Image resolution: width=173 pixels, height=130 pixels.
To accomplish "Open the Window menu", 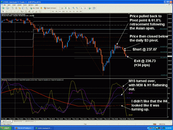I will 31,5.
